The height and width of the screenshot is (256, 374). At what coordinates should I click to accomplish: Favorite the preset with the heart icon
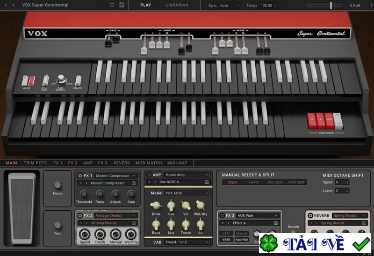[x=112, y=5]
